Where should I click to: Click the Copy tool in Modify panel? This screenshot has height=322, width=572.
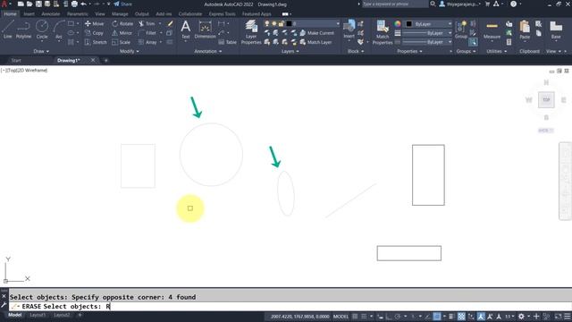point(94,33)
